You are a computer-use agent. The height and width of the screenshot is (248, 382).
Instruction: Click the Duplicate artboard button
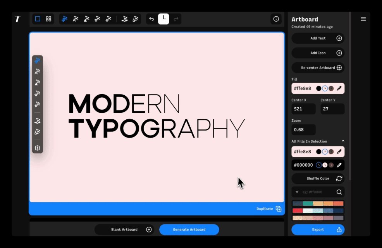coord(269,209)
